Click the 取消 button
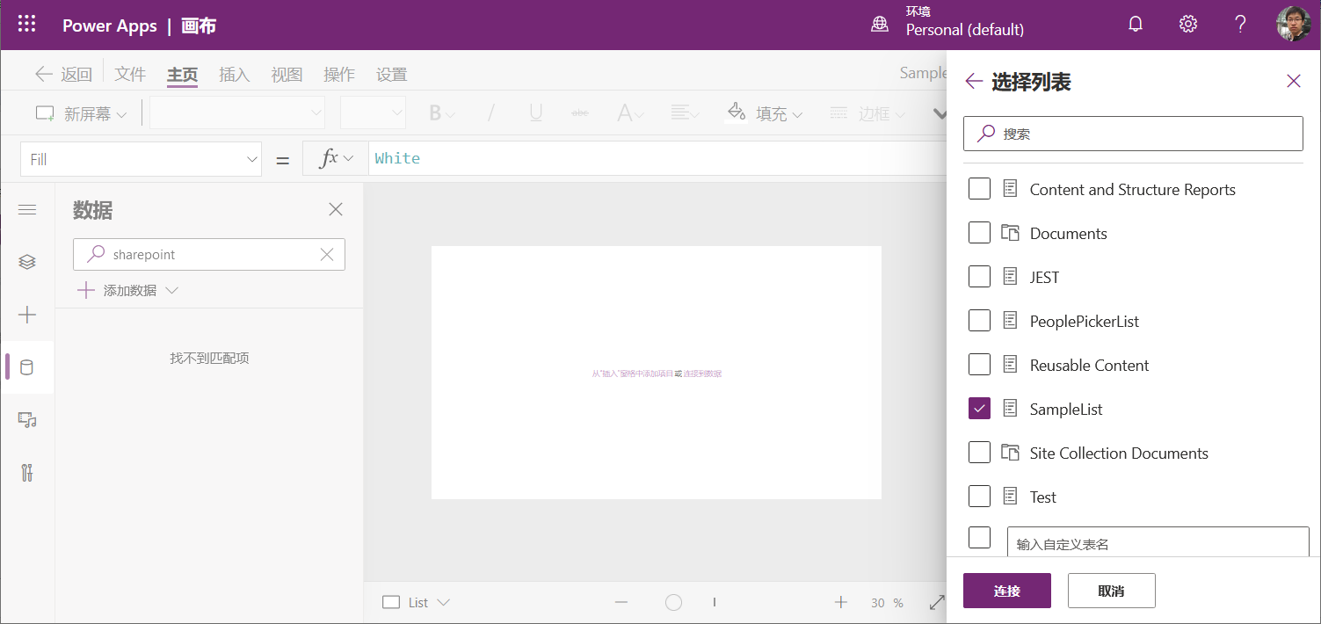1321x624 pixels. [x=1112, y=591]
